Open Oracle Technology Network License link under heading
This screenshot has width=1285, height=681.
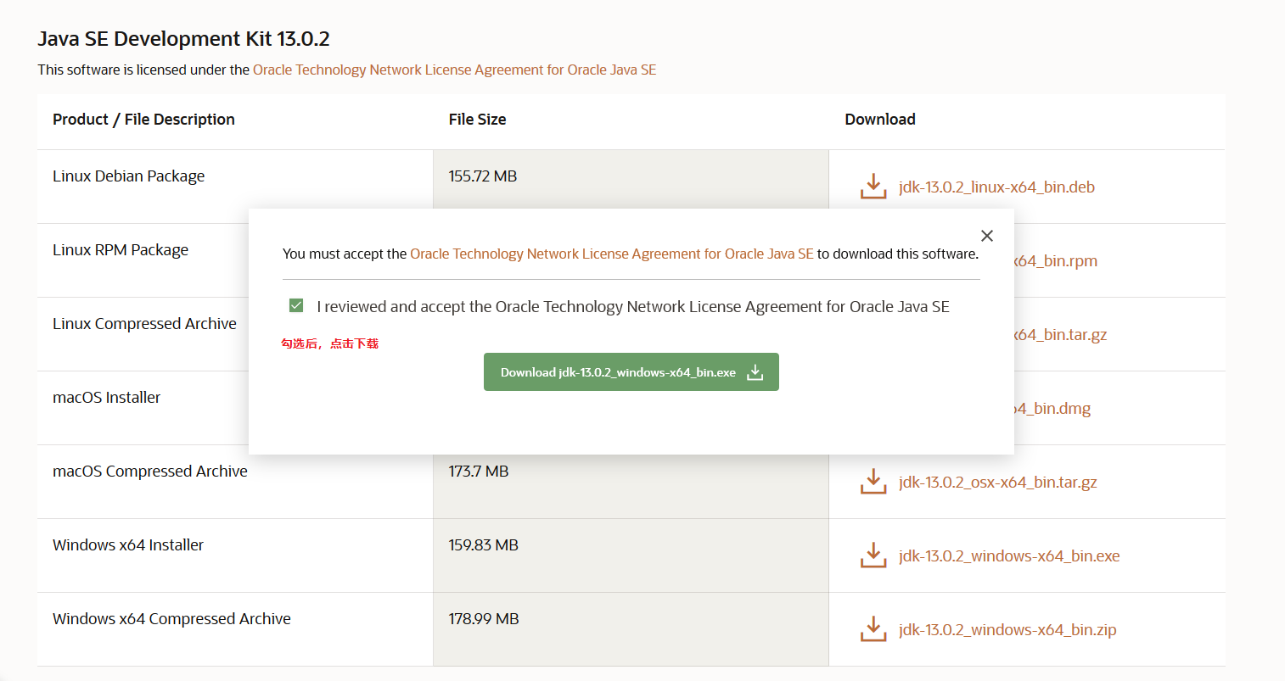(x=455, y=70)
